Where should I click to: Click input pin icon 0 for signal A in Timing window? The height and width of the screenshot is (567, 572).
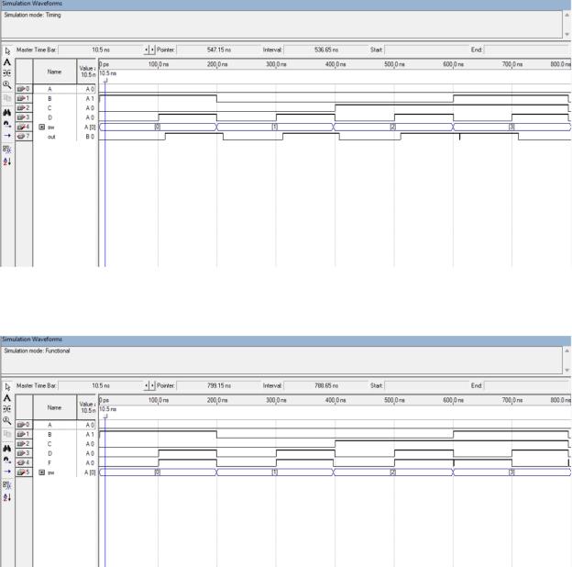[x=24, y=89]
